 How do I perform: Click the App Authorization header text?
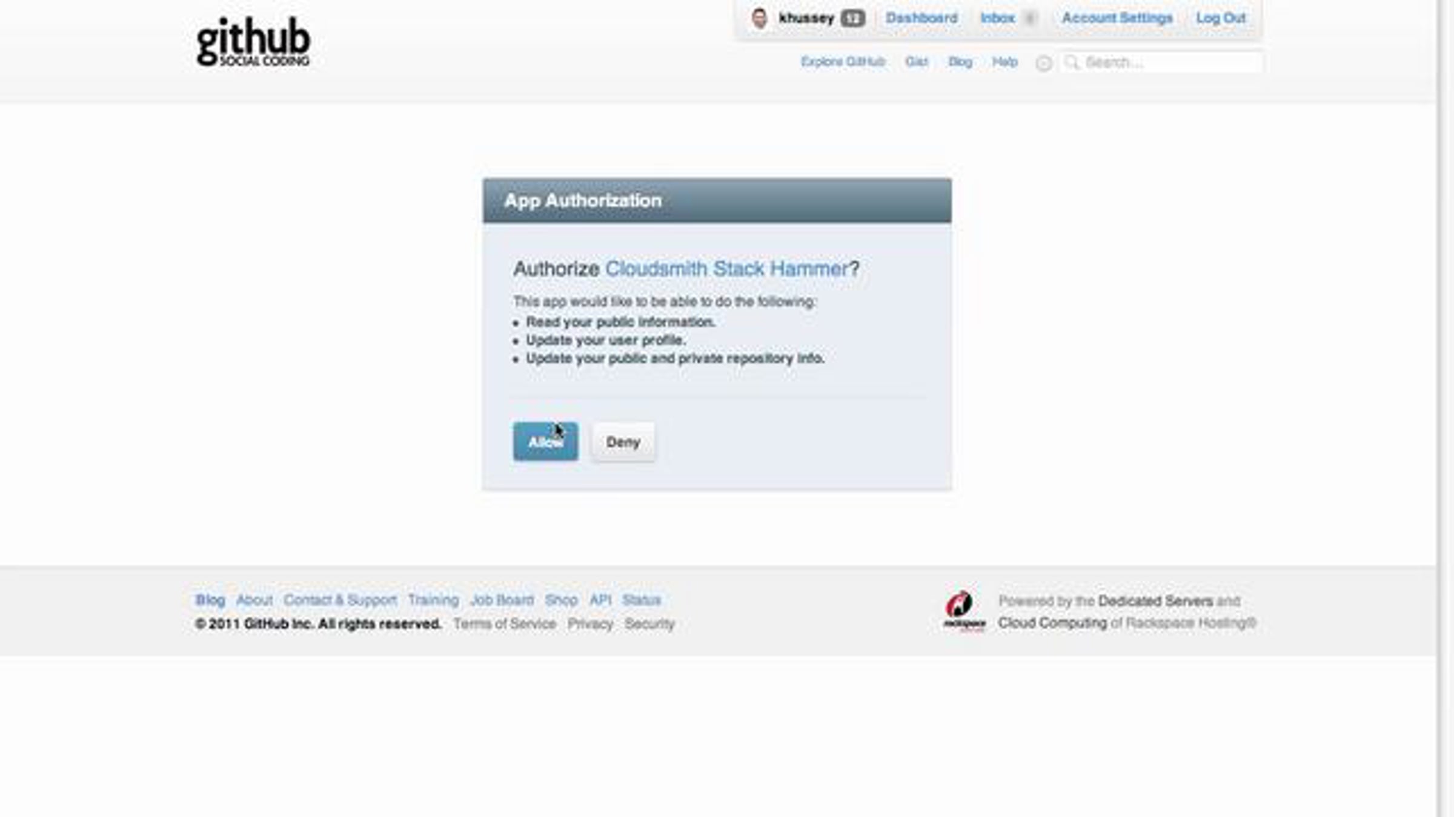tap(583, 200)
